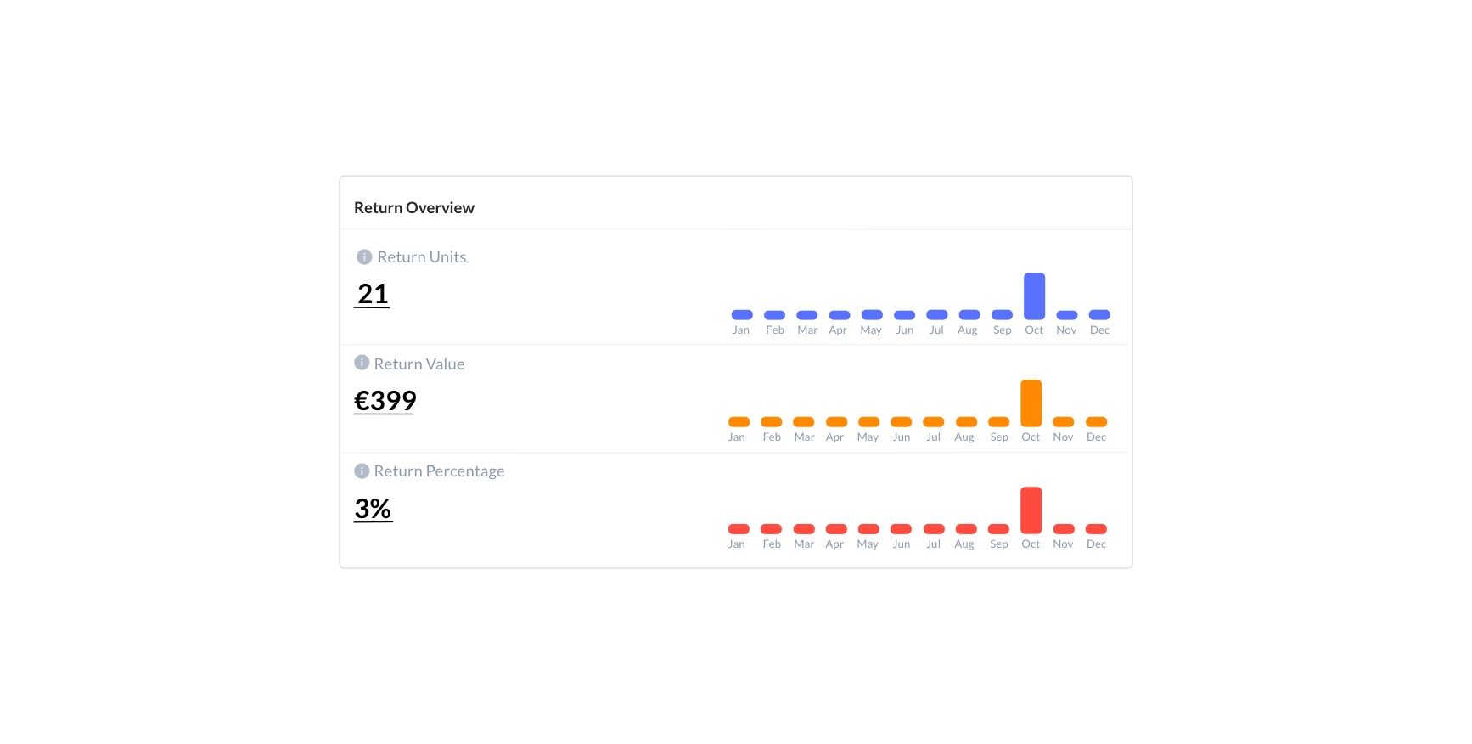This screenshot has height=744, width=1472.
Task: Click the Return Units label
Action: (x=422, y=256)
